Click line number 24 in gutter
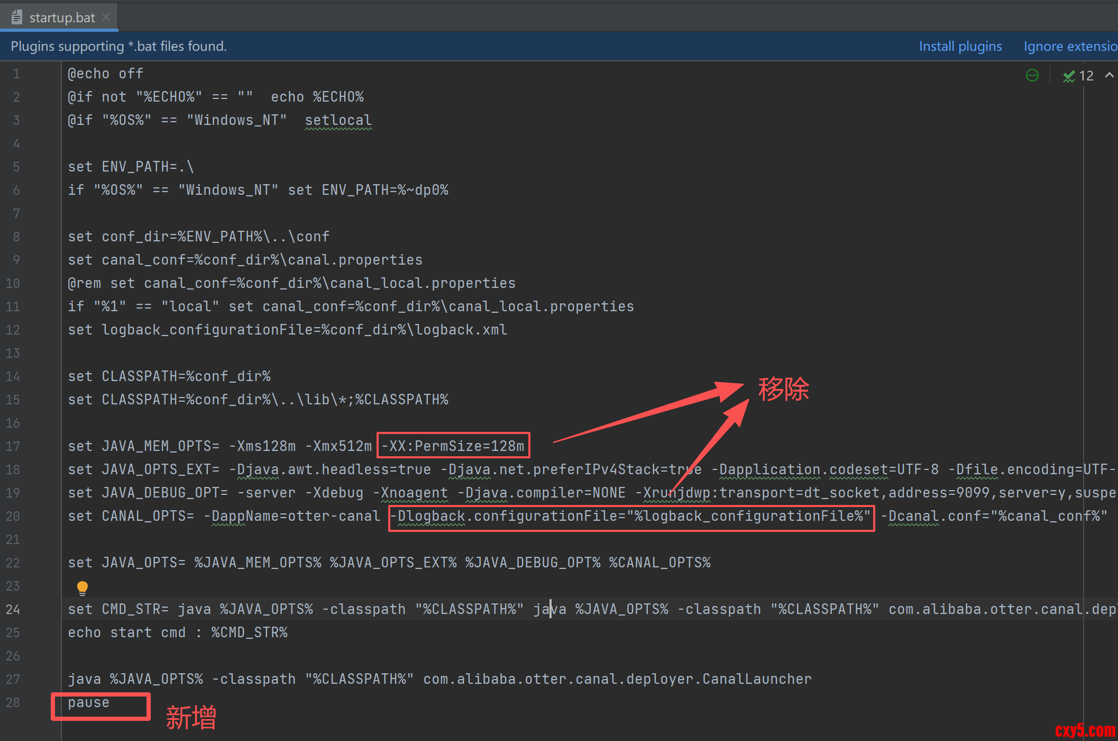This screenshot has height=741, width=1118. coord(13,609)
